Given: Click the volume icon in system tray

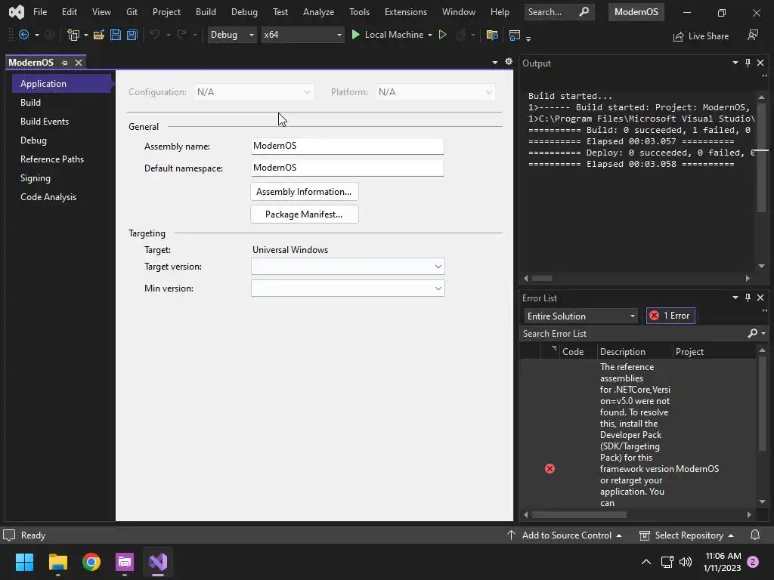Looking at the screenshot, I should pyautogui.click(x=685, y=562).
